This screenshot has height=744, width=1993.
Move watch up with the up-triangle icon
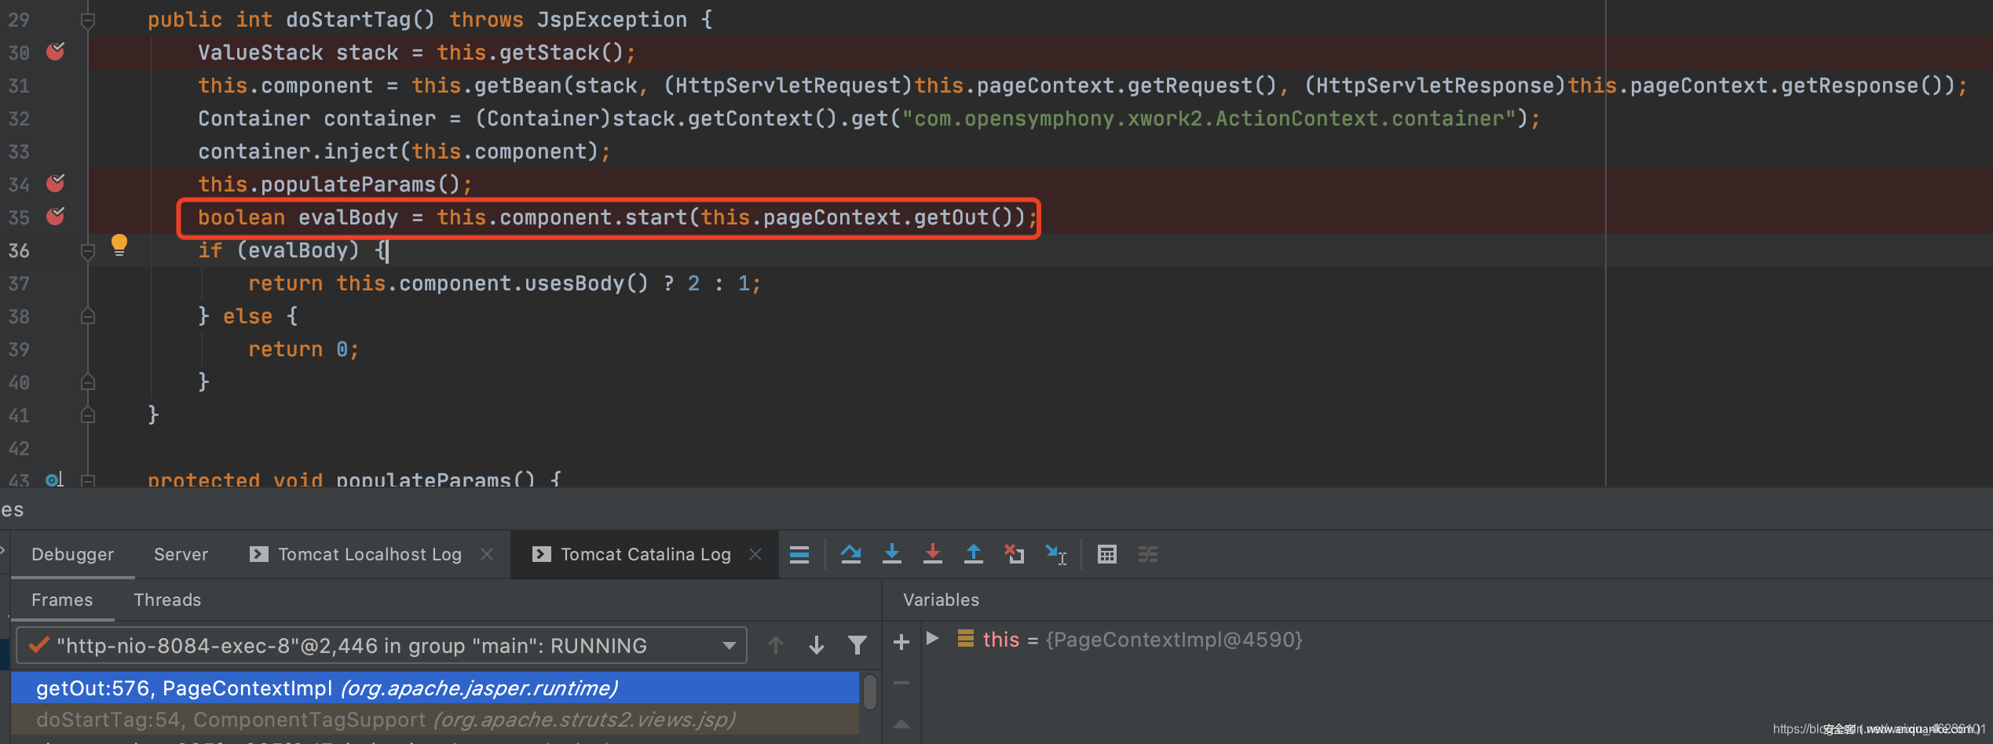[x=901, y=724]
